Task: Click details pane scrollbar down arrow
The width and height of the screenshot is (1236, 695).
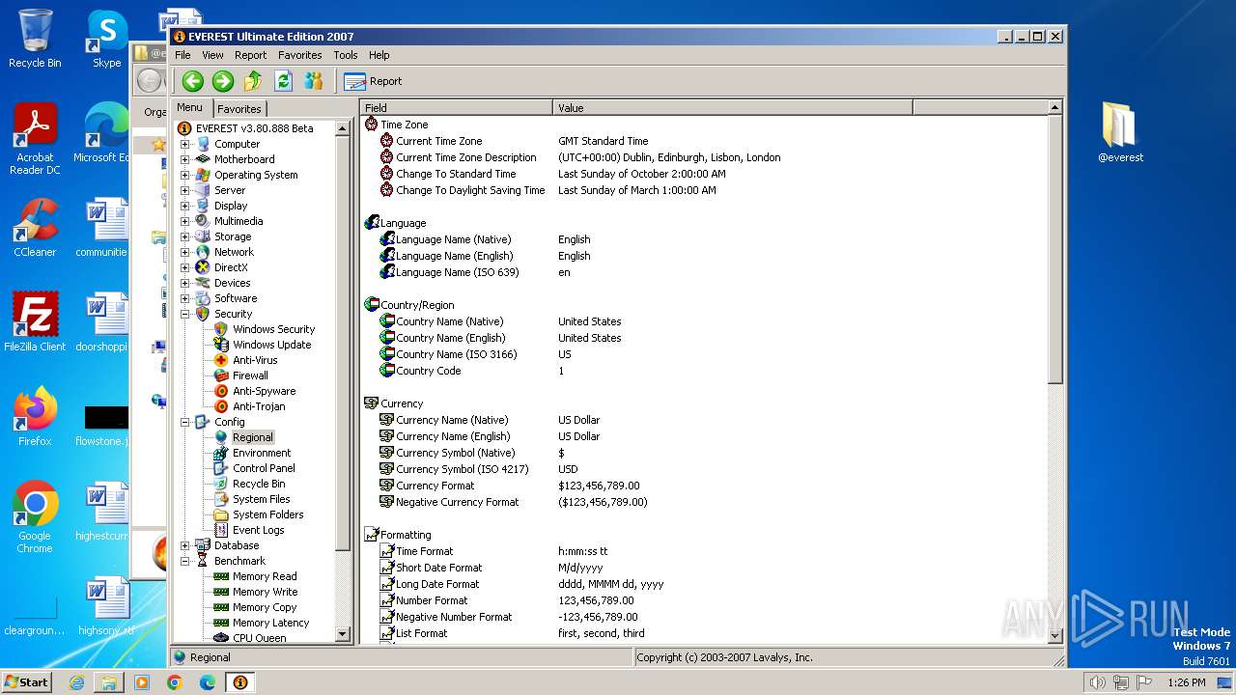Action: (1055, 636)
